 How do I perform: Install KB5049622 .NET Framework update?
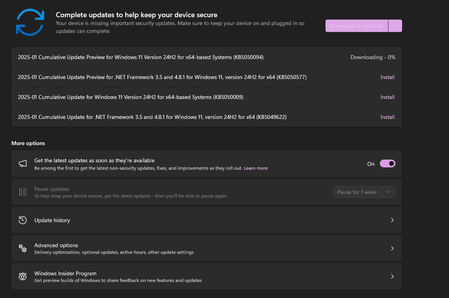pyautogui.click(x=387, y=117)
